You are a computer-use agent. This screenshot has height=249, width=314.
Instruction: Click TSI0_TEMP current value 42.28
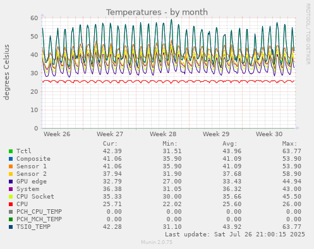pyautogui.click(x=112, y=227)
